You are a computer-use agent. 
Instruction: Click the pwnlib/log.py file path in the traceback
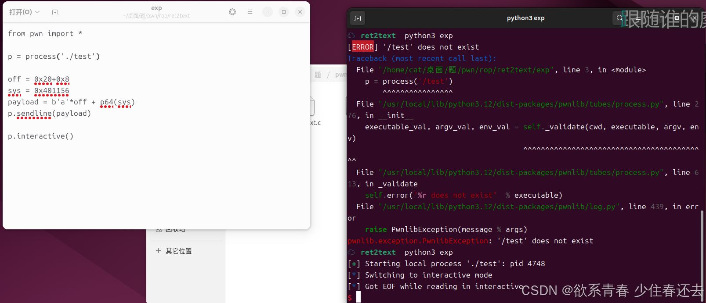click(x=499, y=207)
